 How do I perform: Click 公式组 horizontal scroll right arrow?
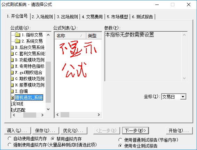tap(42, 115)
